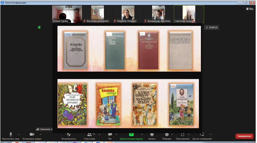The image size is (257, 143).
Task: Click the green encryption shield icon
Action: click(x=39, y=27)
